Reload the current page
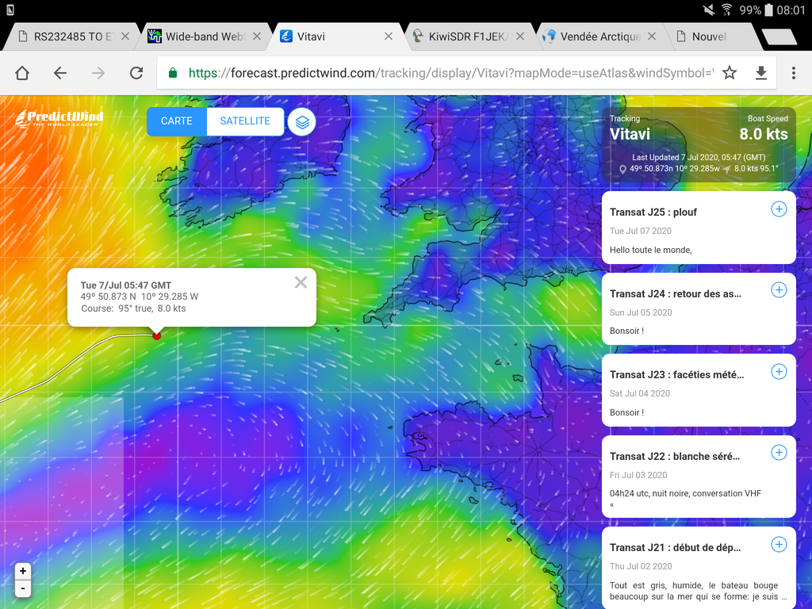Viewport: 812px width, 609px height. 136,73
